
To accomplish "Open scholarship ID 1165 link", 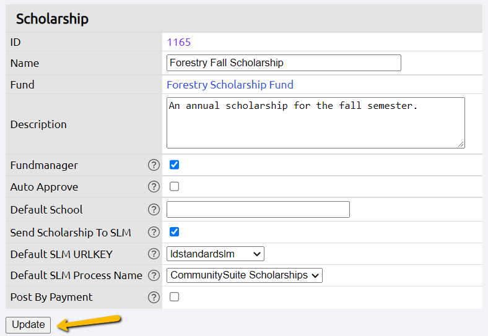I will [x=179, y=42].
